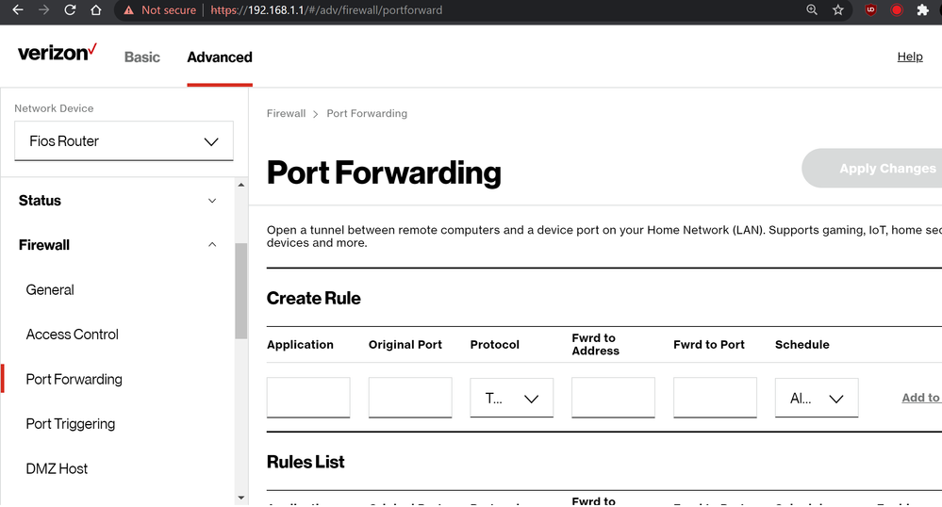Click the Original Port input field
This screenshot has width=942, height=507.
409,398
